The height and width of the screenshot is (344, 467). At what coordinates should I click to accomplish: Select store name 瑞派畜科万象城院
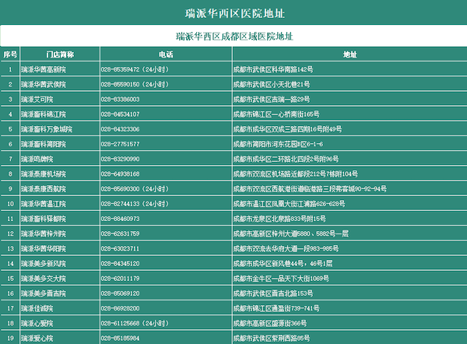(47, 129)
